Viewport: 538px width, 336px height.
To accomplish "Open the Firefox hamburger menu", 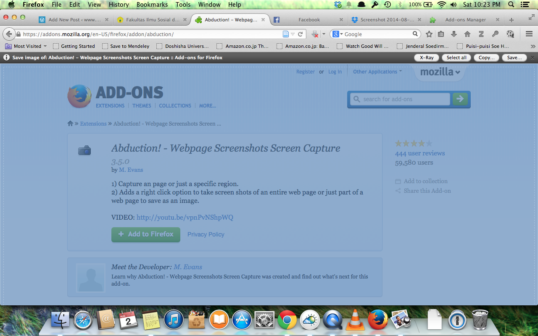I will click(x=529, y=34).
